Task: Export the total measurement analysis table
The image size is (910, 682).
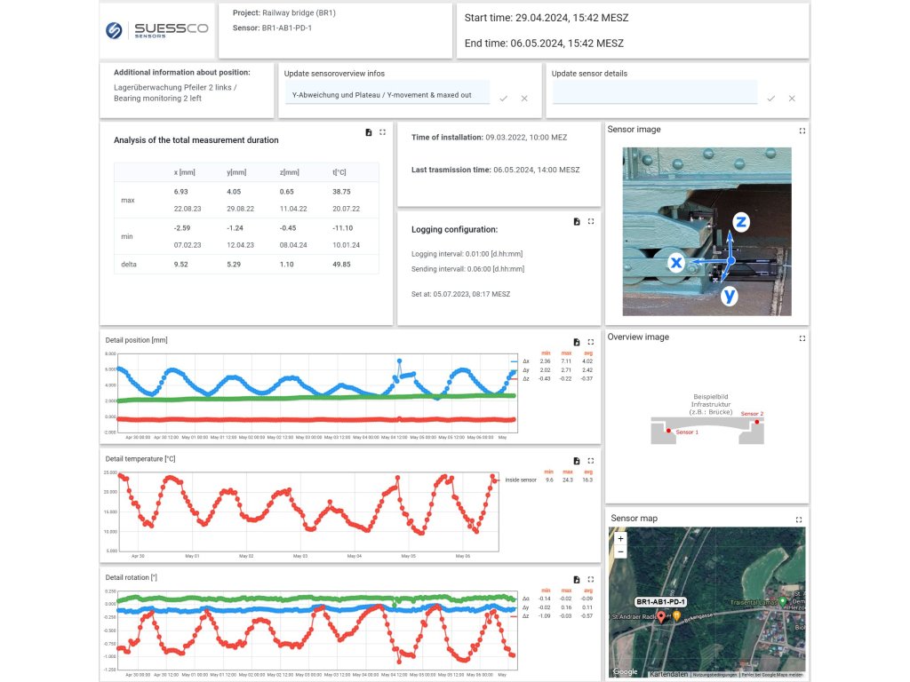Action: coord(369,132)
